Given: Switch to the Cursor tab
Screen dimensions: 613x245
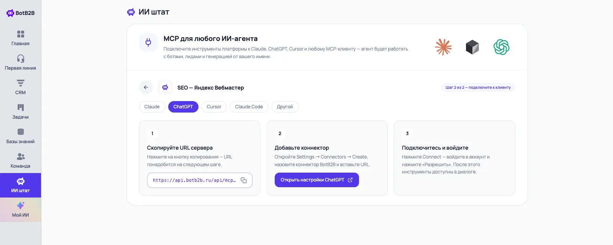Looking at the screenshot, I should pos(214,107).
